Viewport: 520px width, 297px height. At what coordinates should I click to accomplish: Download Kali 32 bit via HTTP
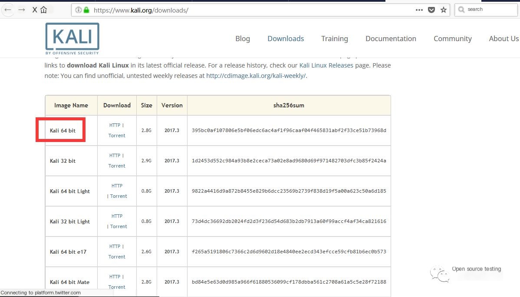(x=115, y=155)
